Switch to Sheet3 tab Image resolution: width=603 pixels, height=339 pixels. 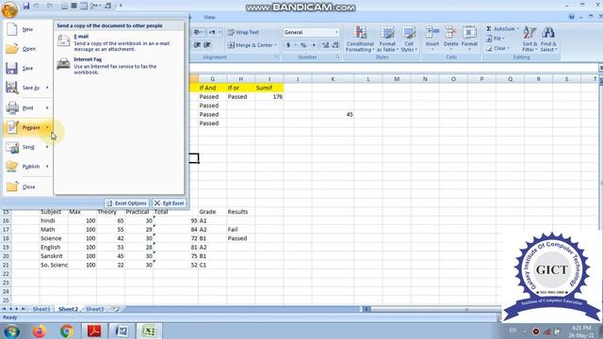94,309
